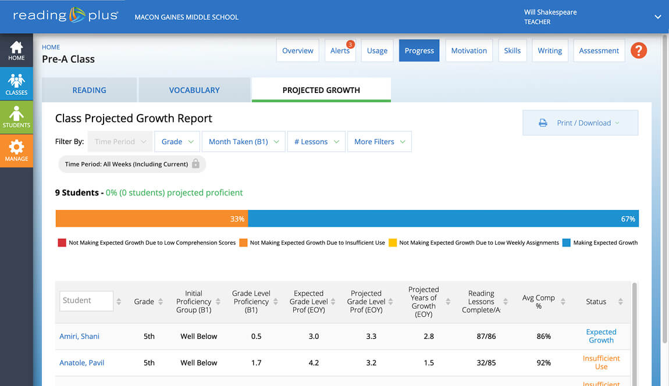
Task: Expand the More Filters dropdown
Action: tap(379, 142)
